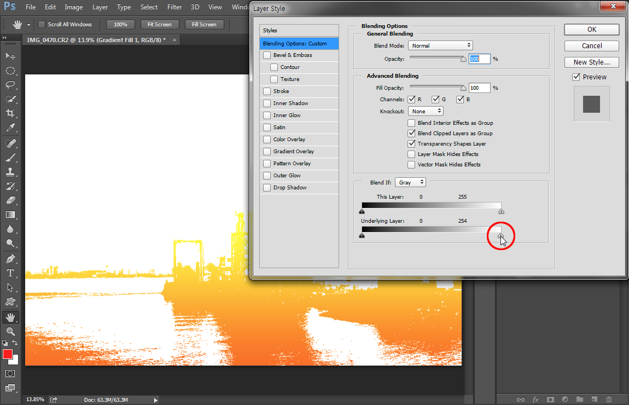Viewport: 629px width, 405px height.
Task: Activate the Gradient tool
Action: click(10, 215)
